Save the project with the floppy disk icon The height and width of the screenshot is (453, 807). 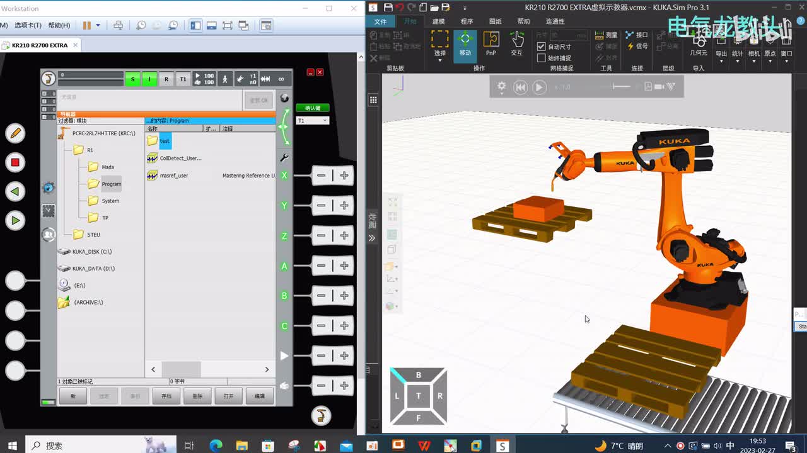click(388, 8)
